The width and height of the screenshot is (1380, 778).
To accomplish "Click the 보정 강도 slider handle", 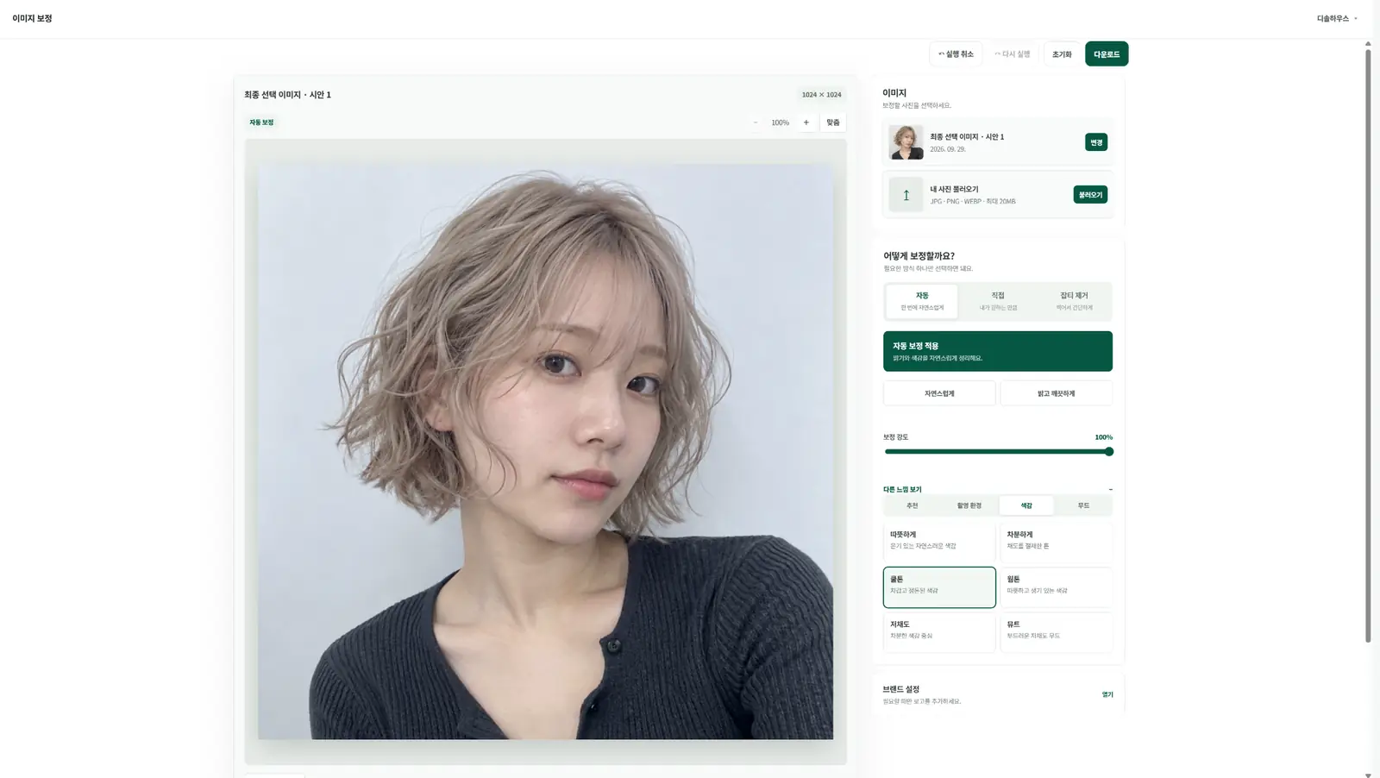I will pos(1109,451).
